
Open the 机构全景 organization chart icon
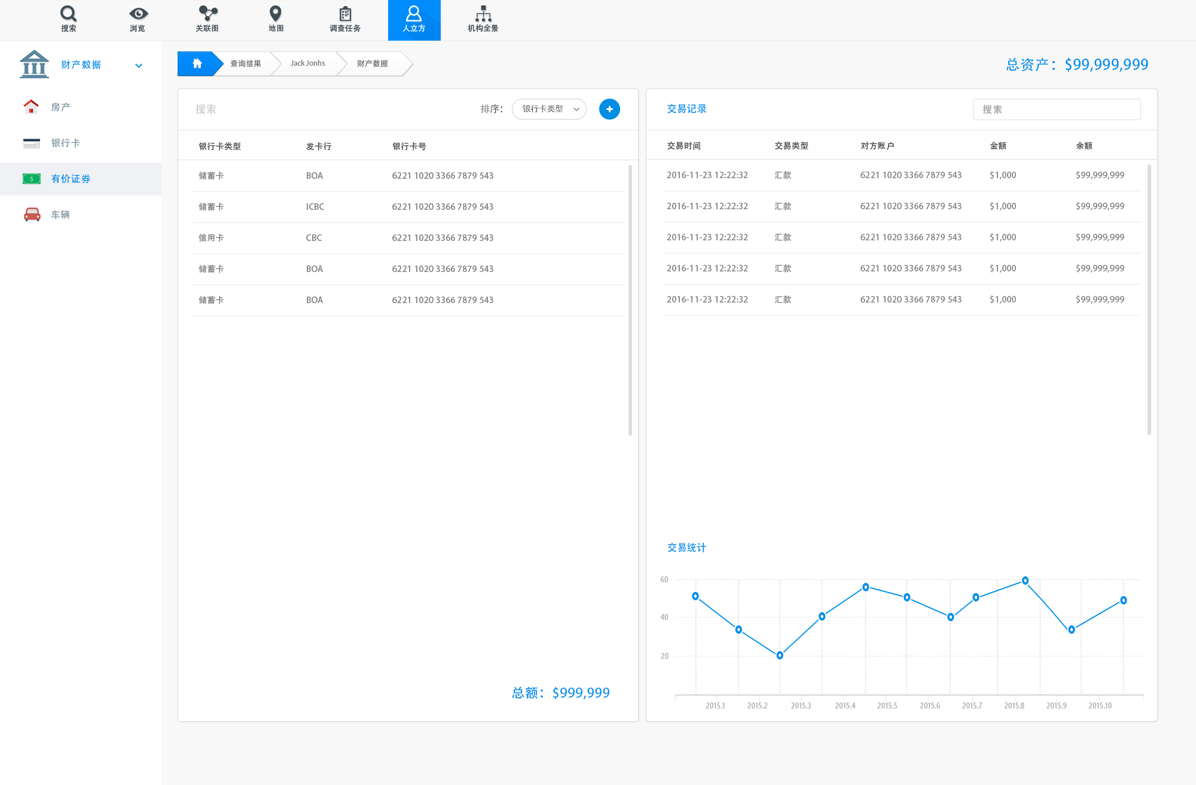483,14
